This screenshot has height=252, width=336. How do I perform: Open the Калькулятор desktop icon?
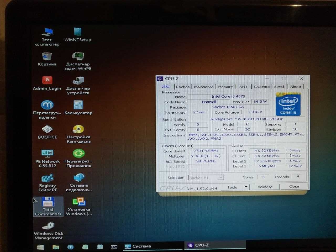(x=78, y=108)
